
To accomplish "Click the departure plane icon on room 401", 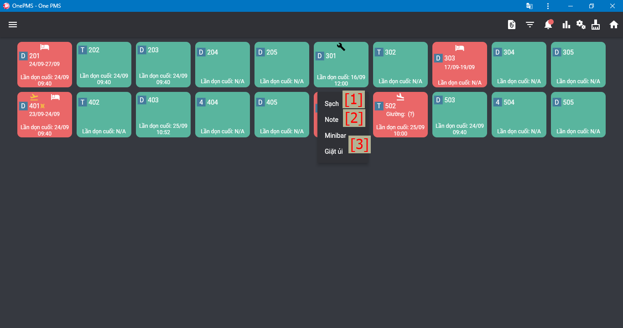I will (34, 97).
